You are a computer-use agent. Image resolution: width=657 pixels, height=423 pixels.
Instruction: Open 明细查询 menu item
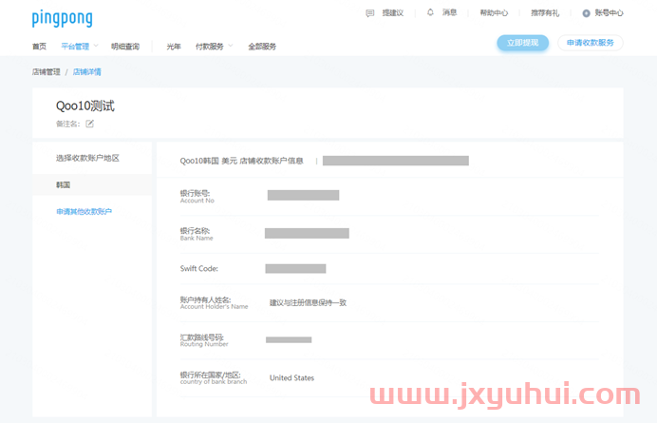pyautogui.click(x=125, y=47)
